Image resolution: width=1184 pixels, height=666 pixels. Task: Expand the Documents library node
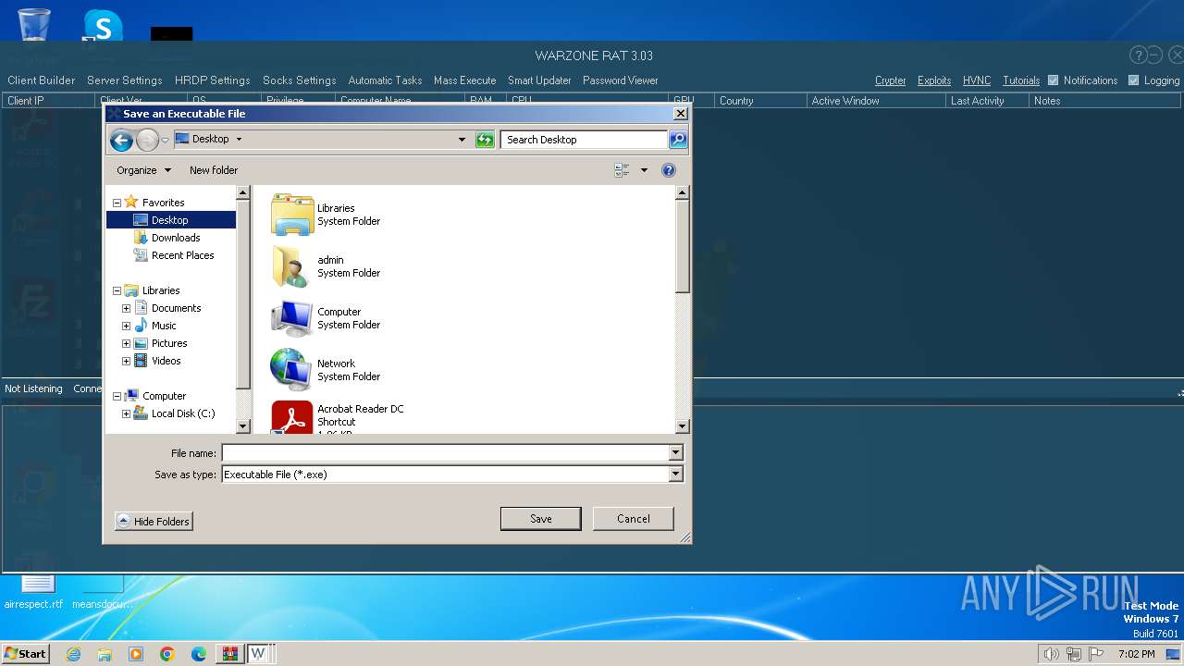(126, 308)
